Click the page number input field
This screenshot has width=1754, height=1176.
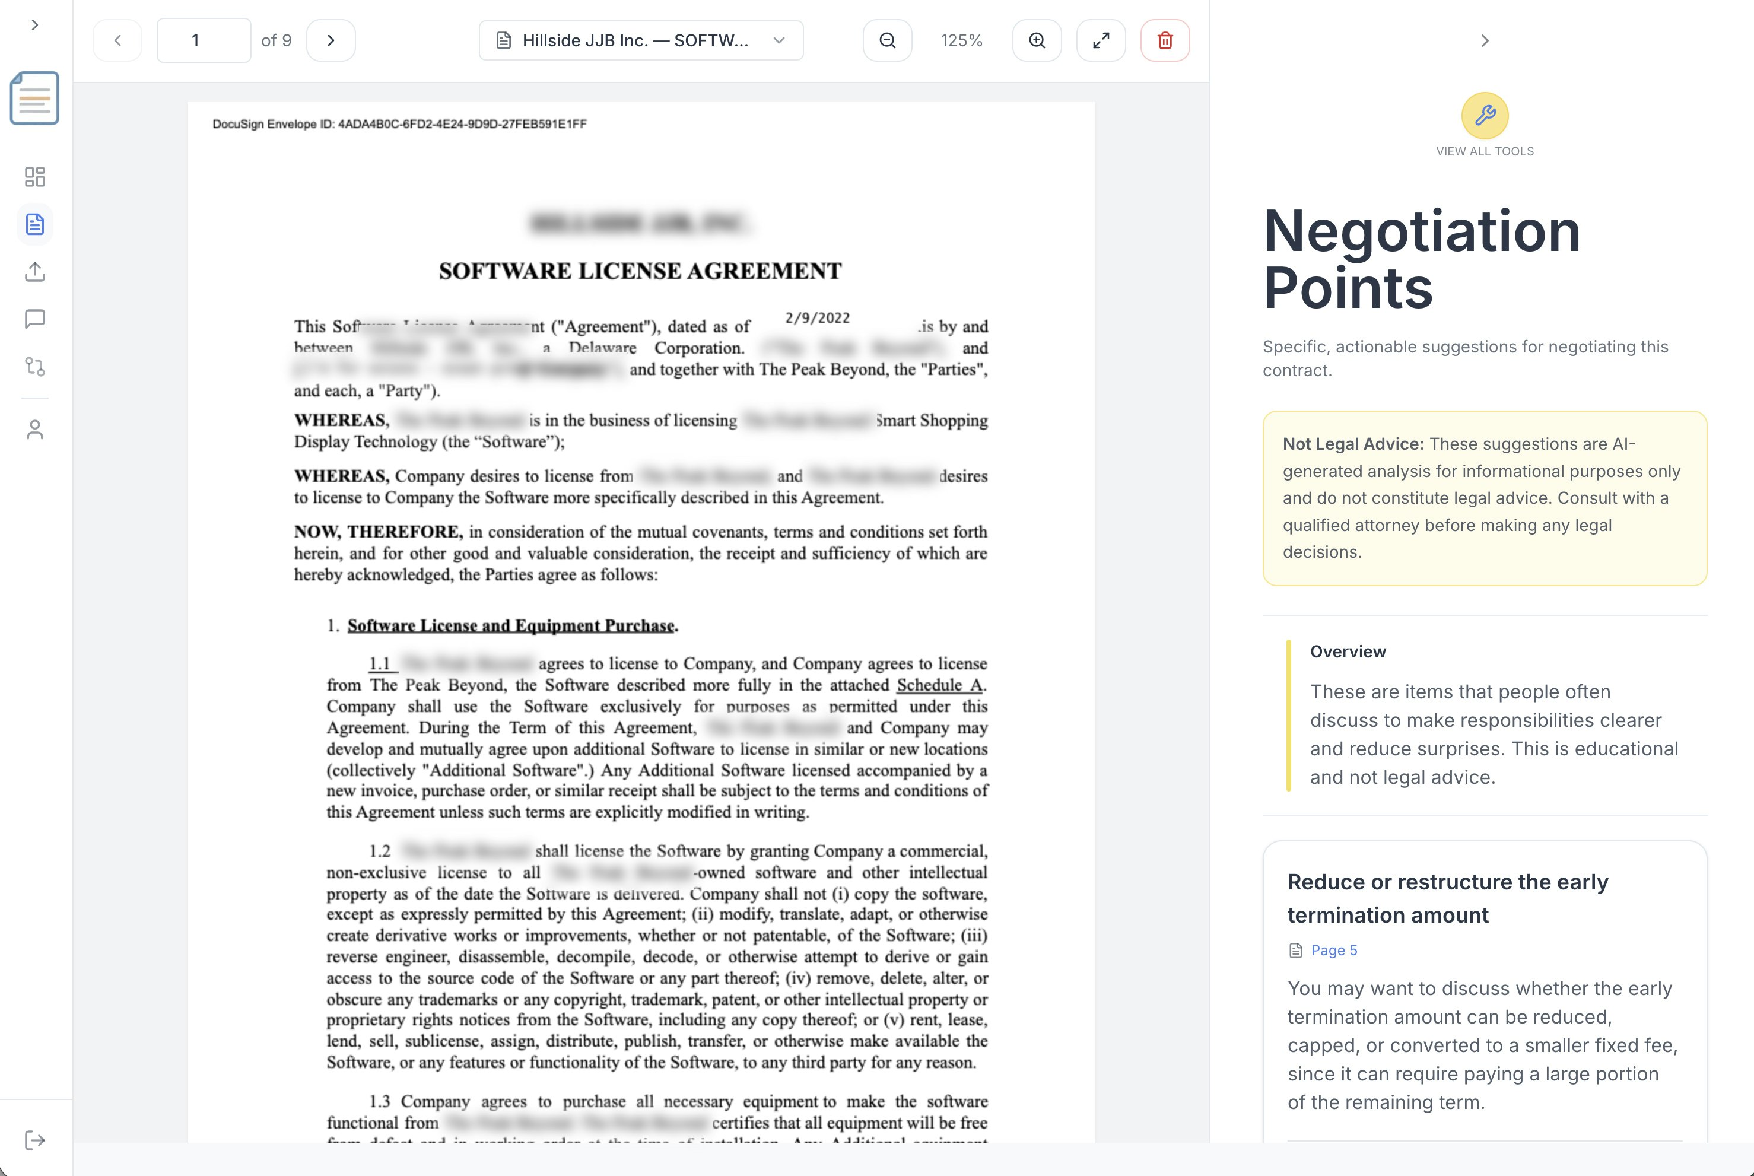click(x=203, y=40)
